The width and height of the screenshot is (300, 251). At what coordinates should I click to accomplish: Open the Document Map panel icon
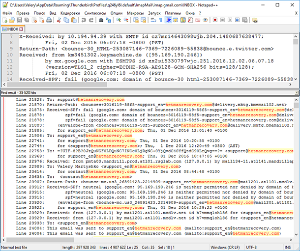click(183, 20)
